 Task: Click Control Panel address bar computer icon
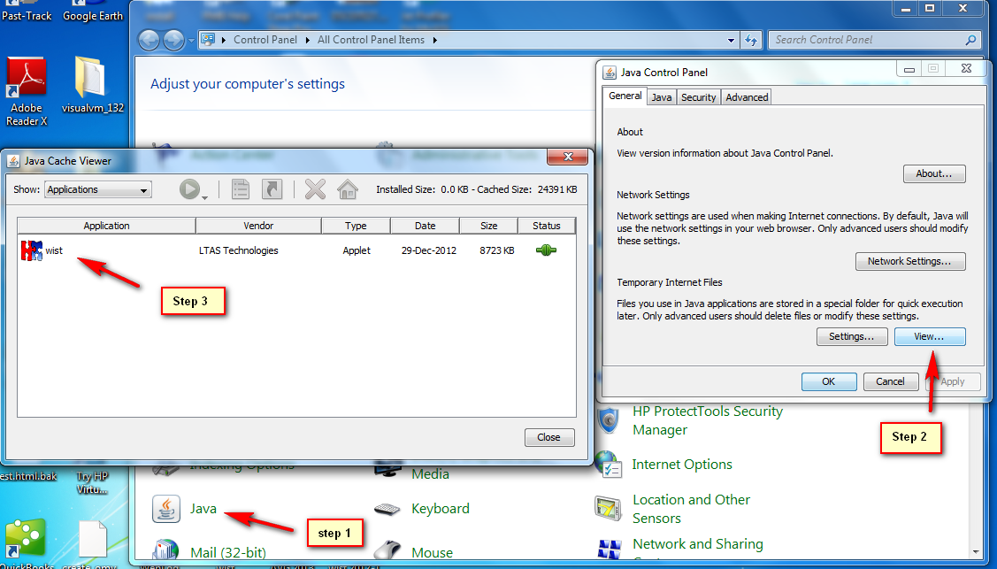coord(208,40)
